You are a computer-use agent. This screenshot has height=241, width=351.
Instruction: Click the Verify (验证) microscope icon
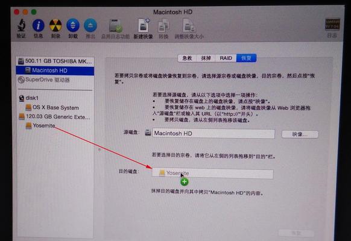pyautogui.click(x=21, y=25)
